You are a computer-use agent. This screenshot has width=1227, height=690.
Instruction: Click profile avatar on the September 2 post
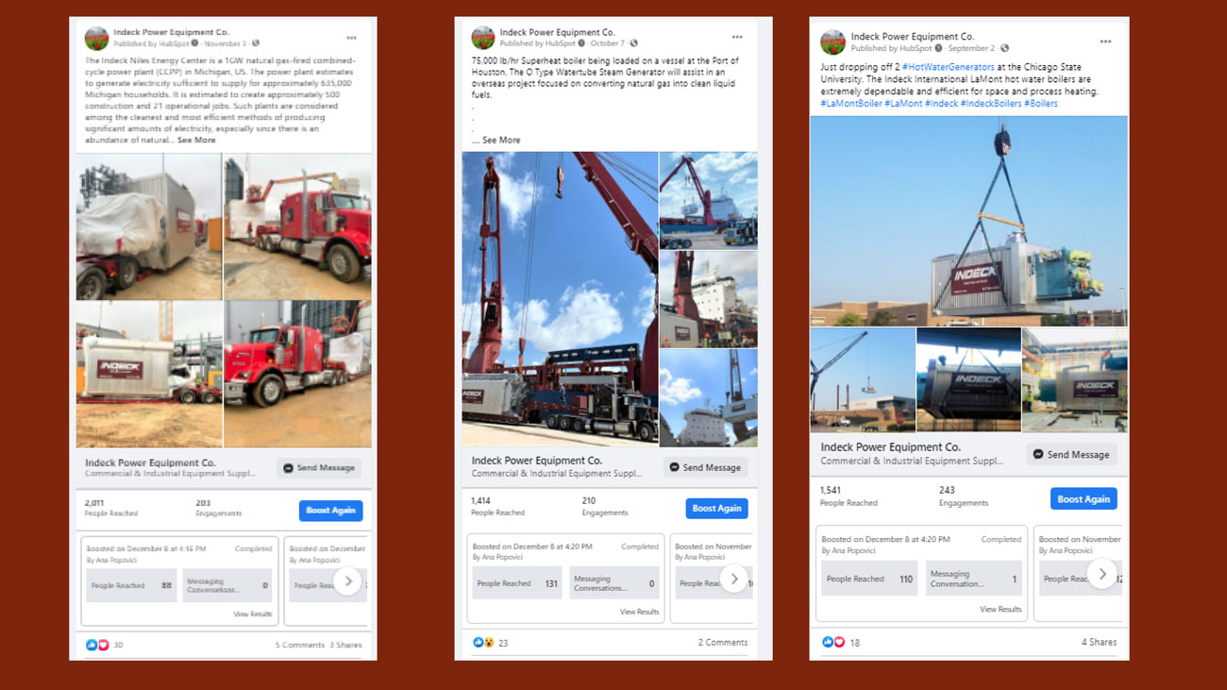[x=832, y=42]
